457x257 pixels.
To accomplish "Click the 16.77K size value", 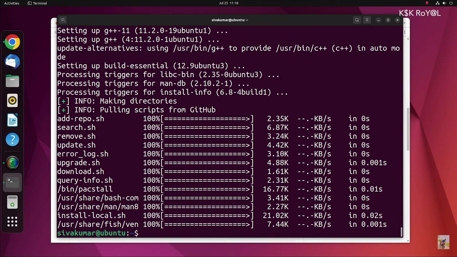I will click(276, 189).
